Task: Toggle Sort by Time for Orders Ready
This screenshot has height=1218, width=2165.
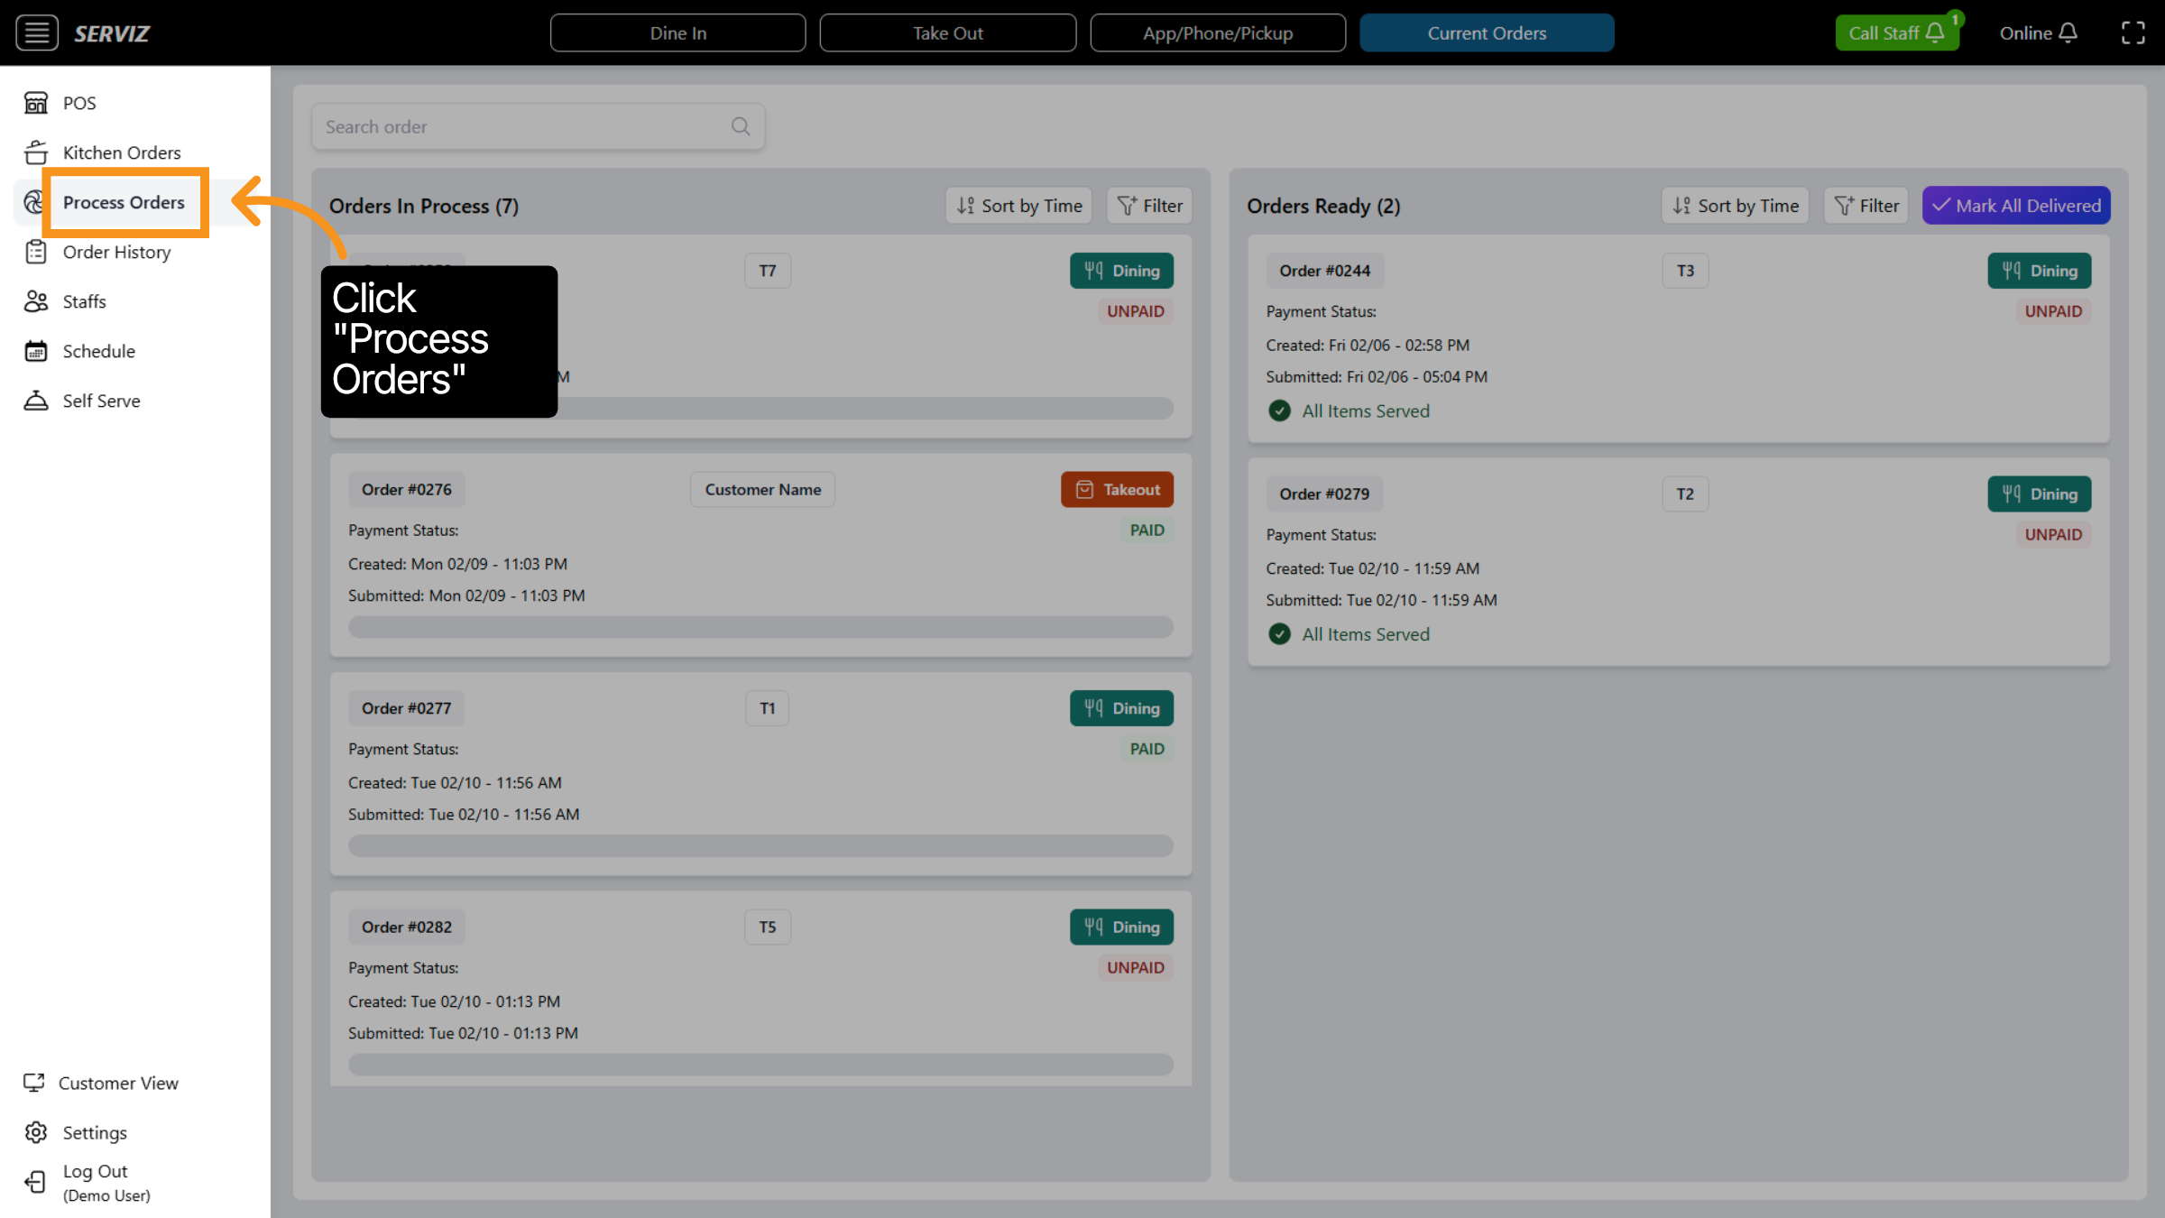Action: [x=1736, y=206]
